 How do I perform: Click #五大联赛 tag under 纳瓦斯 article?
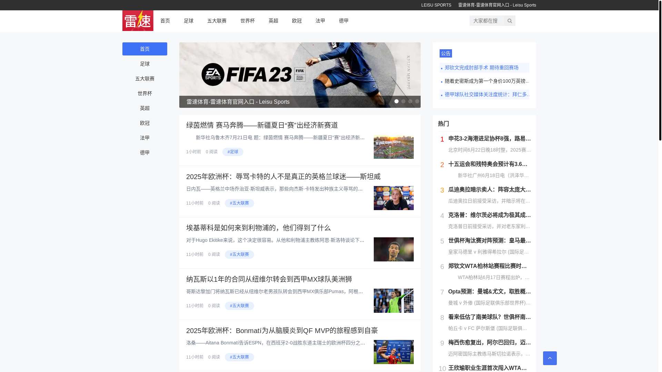click(x=239, y=306)
